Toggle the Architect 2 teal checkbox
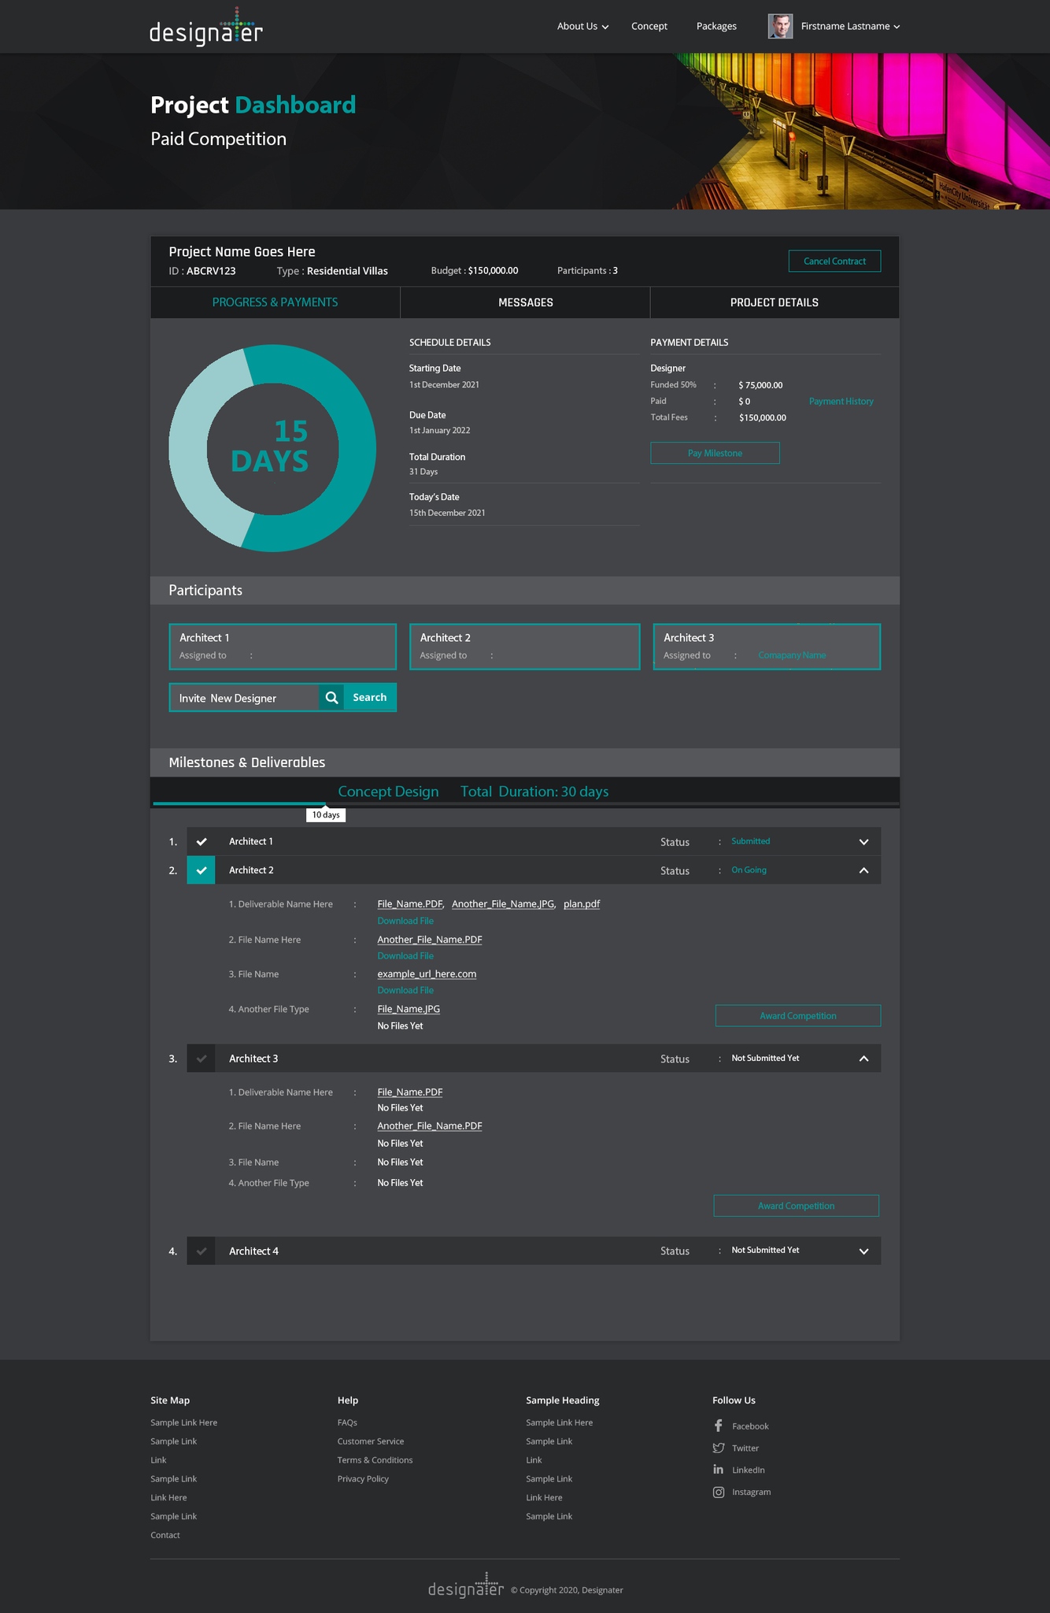The width and height of the screenshot is (1050, 1613). pyautogui.click(x=201, y=870)
